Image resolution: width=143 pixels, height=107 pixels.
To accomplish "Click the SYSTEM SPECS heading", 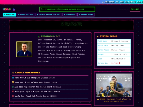I will coord(108,36).
